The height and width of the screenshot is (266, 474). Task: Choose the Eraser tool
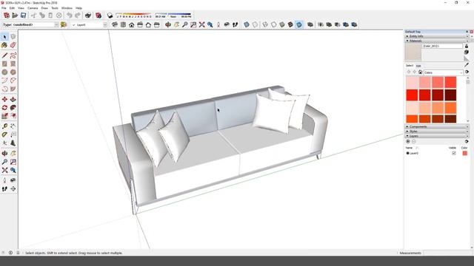13,45
